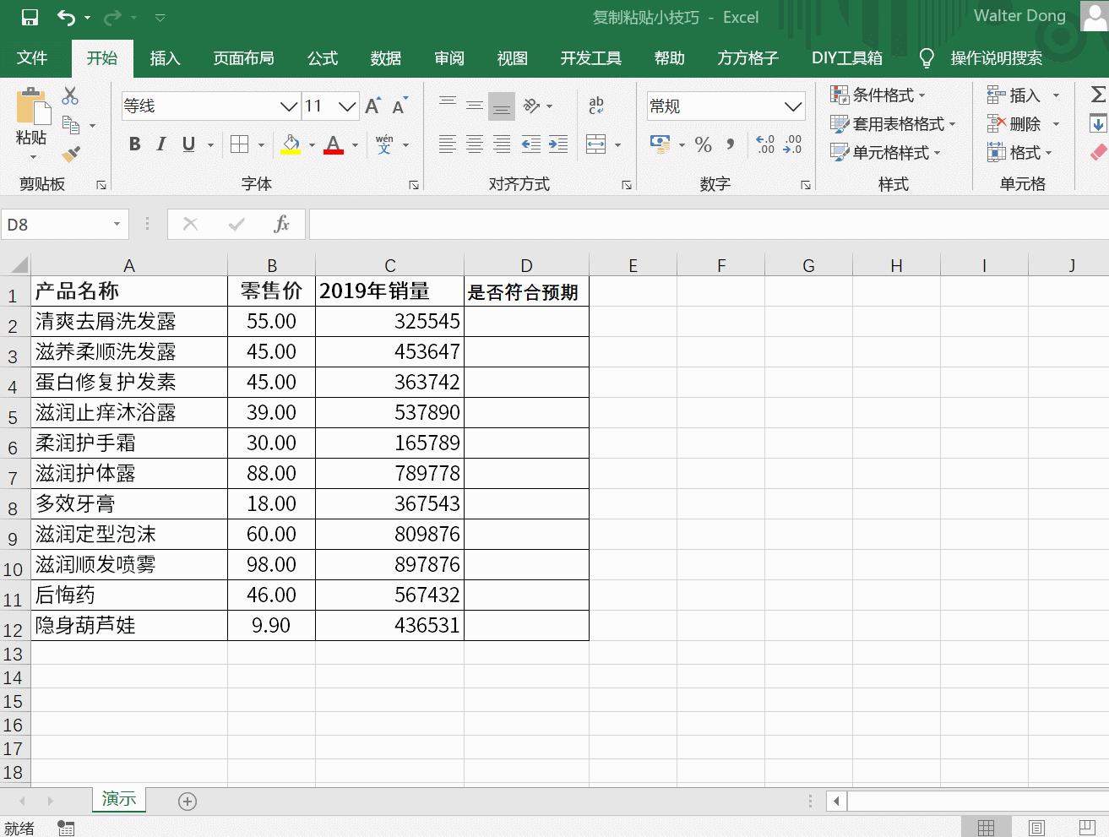Click the Copy icon in clipboard group

[x=72, y=124]
